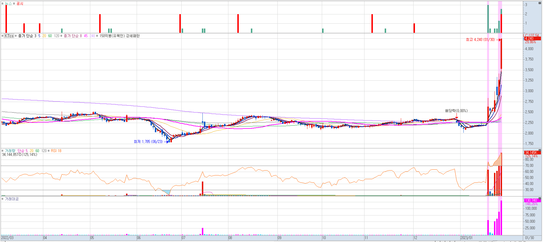Click the 종가 단순 8 label text
The height and width of the screenshot is (242, 543).
pos(73,36)
